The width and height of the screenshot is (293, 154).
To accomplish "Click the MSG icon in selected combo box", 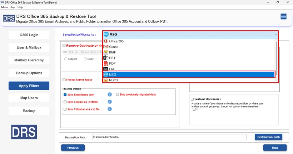I will [106, 34].
